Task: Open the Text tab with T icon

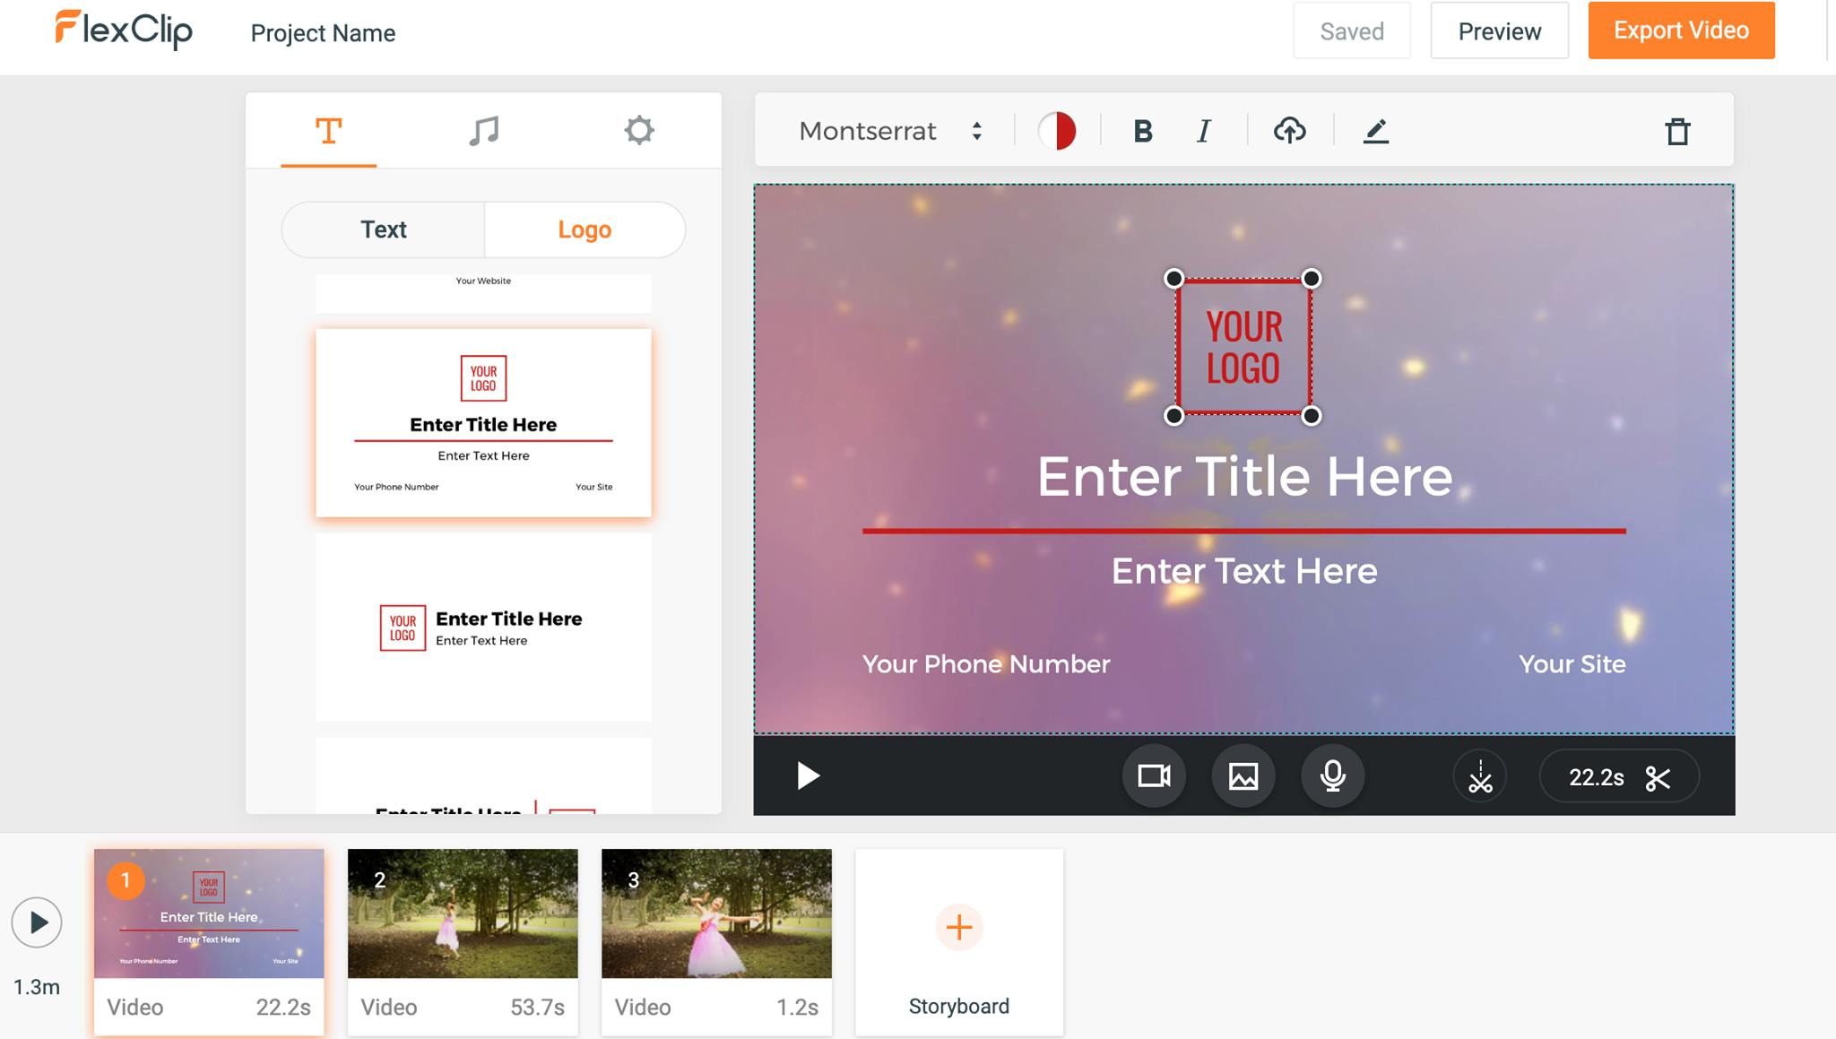Action: 328,131
